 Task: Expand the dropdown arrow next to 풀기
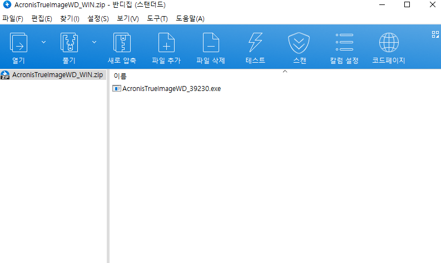point(94,42)
